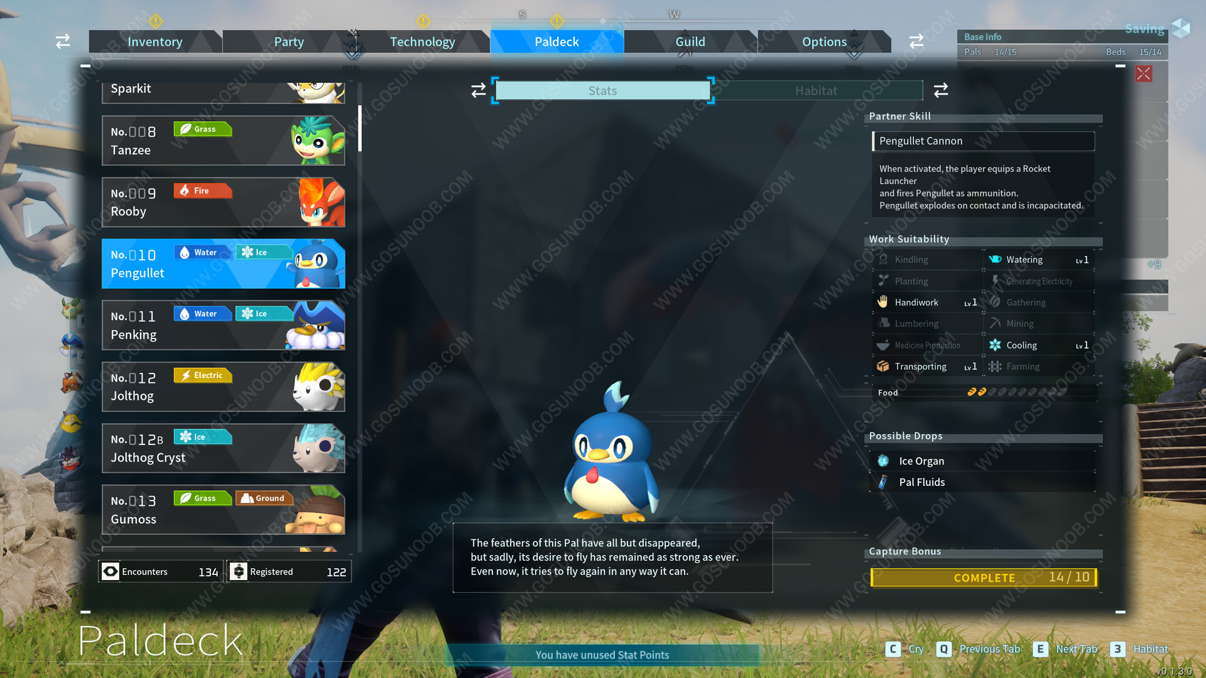Select the Handiwork suitability icon

tap(883, 301)
